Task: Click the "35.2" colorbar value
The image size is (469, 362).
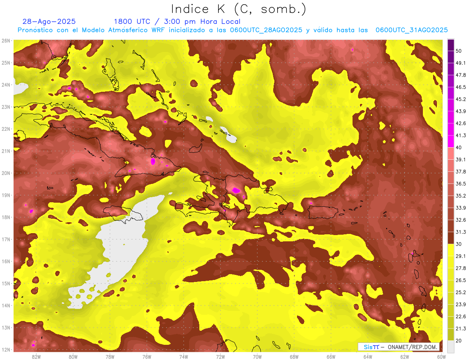Action: [461, 196]
